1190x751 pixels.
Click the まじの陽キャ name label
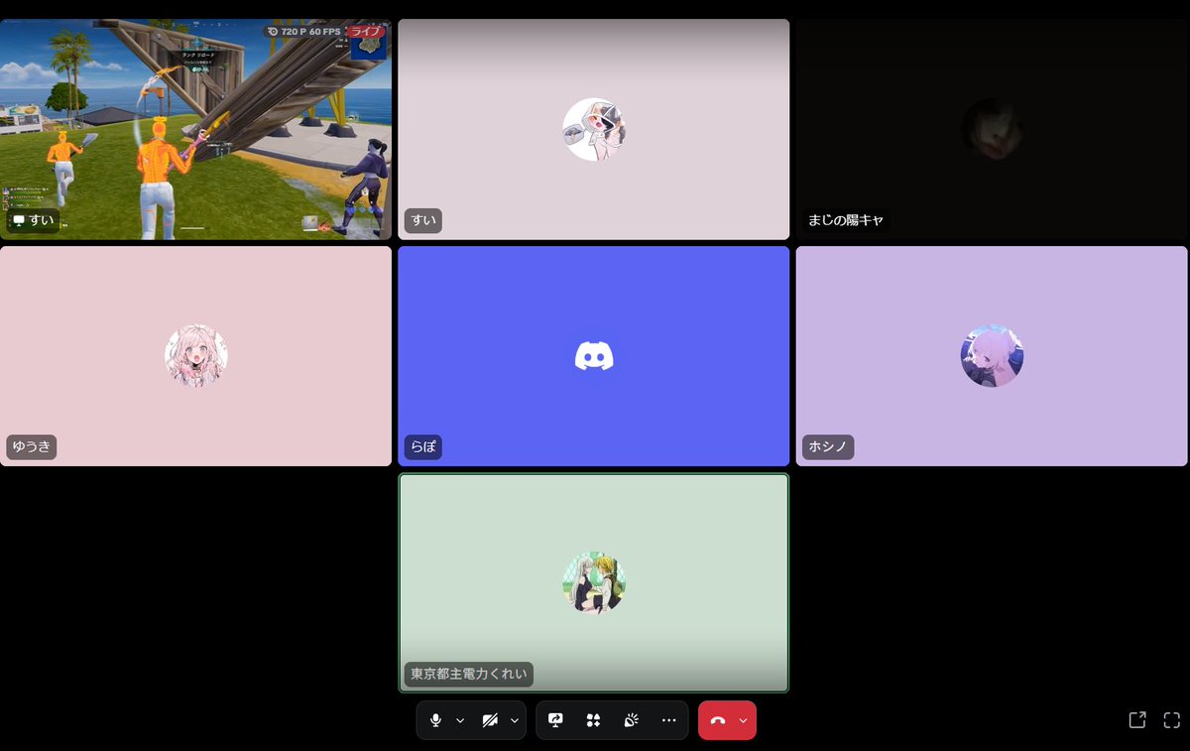click(x=846, y=220)
